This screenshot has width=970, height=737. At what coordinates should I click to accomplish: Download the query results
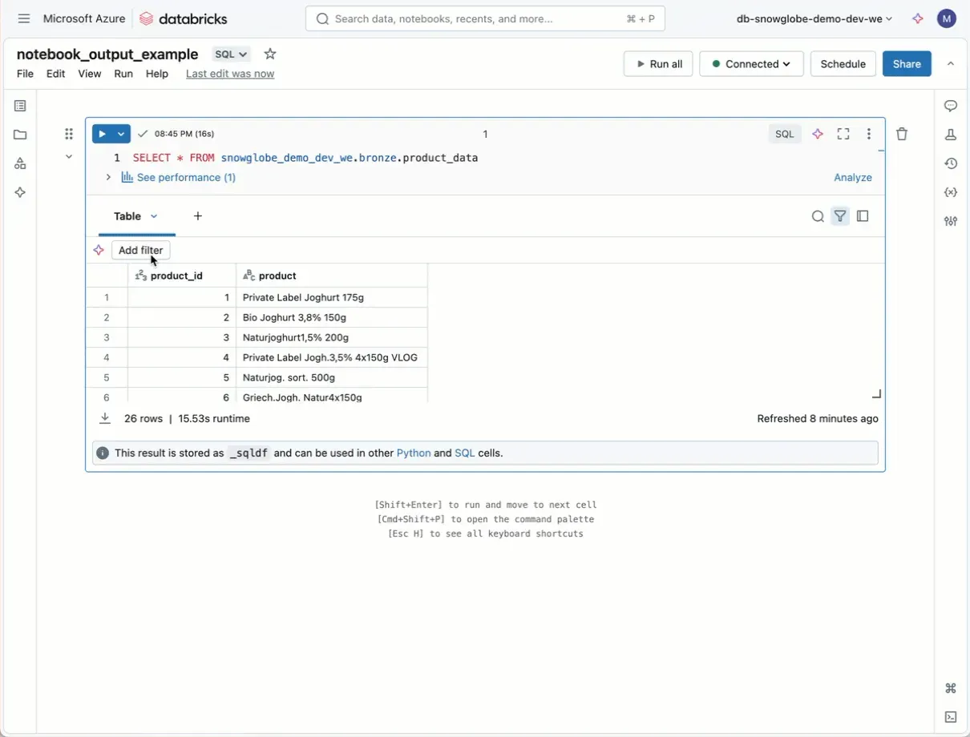point(105,418)
